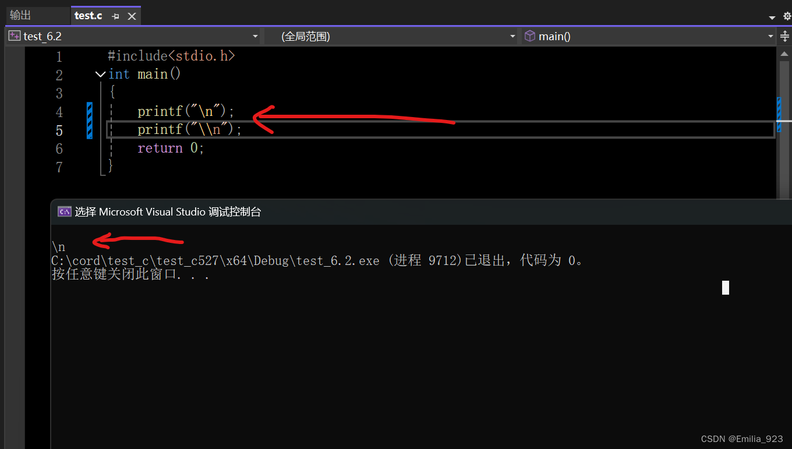Click the console window icon

point(65,212)
